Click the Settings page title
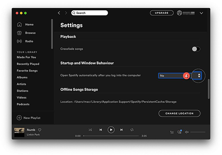The image size is (222, 155). (x=71, y=25)
